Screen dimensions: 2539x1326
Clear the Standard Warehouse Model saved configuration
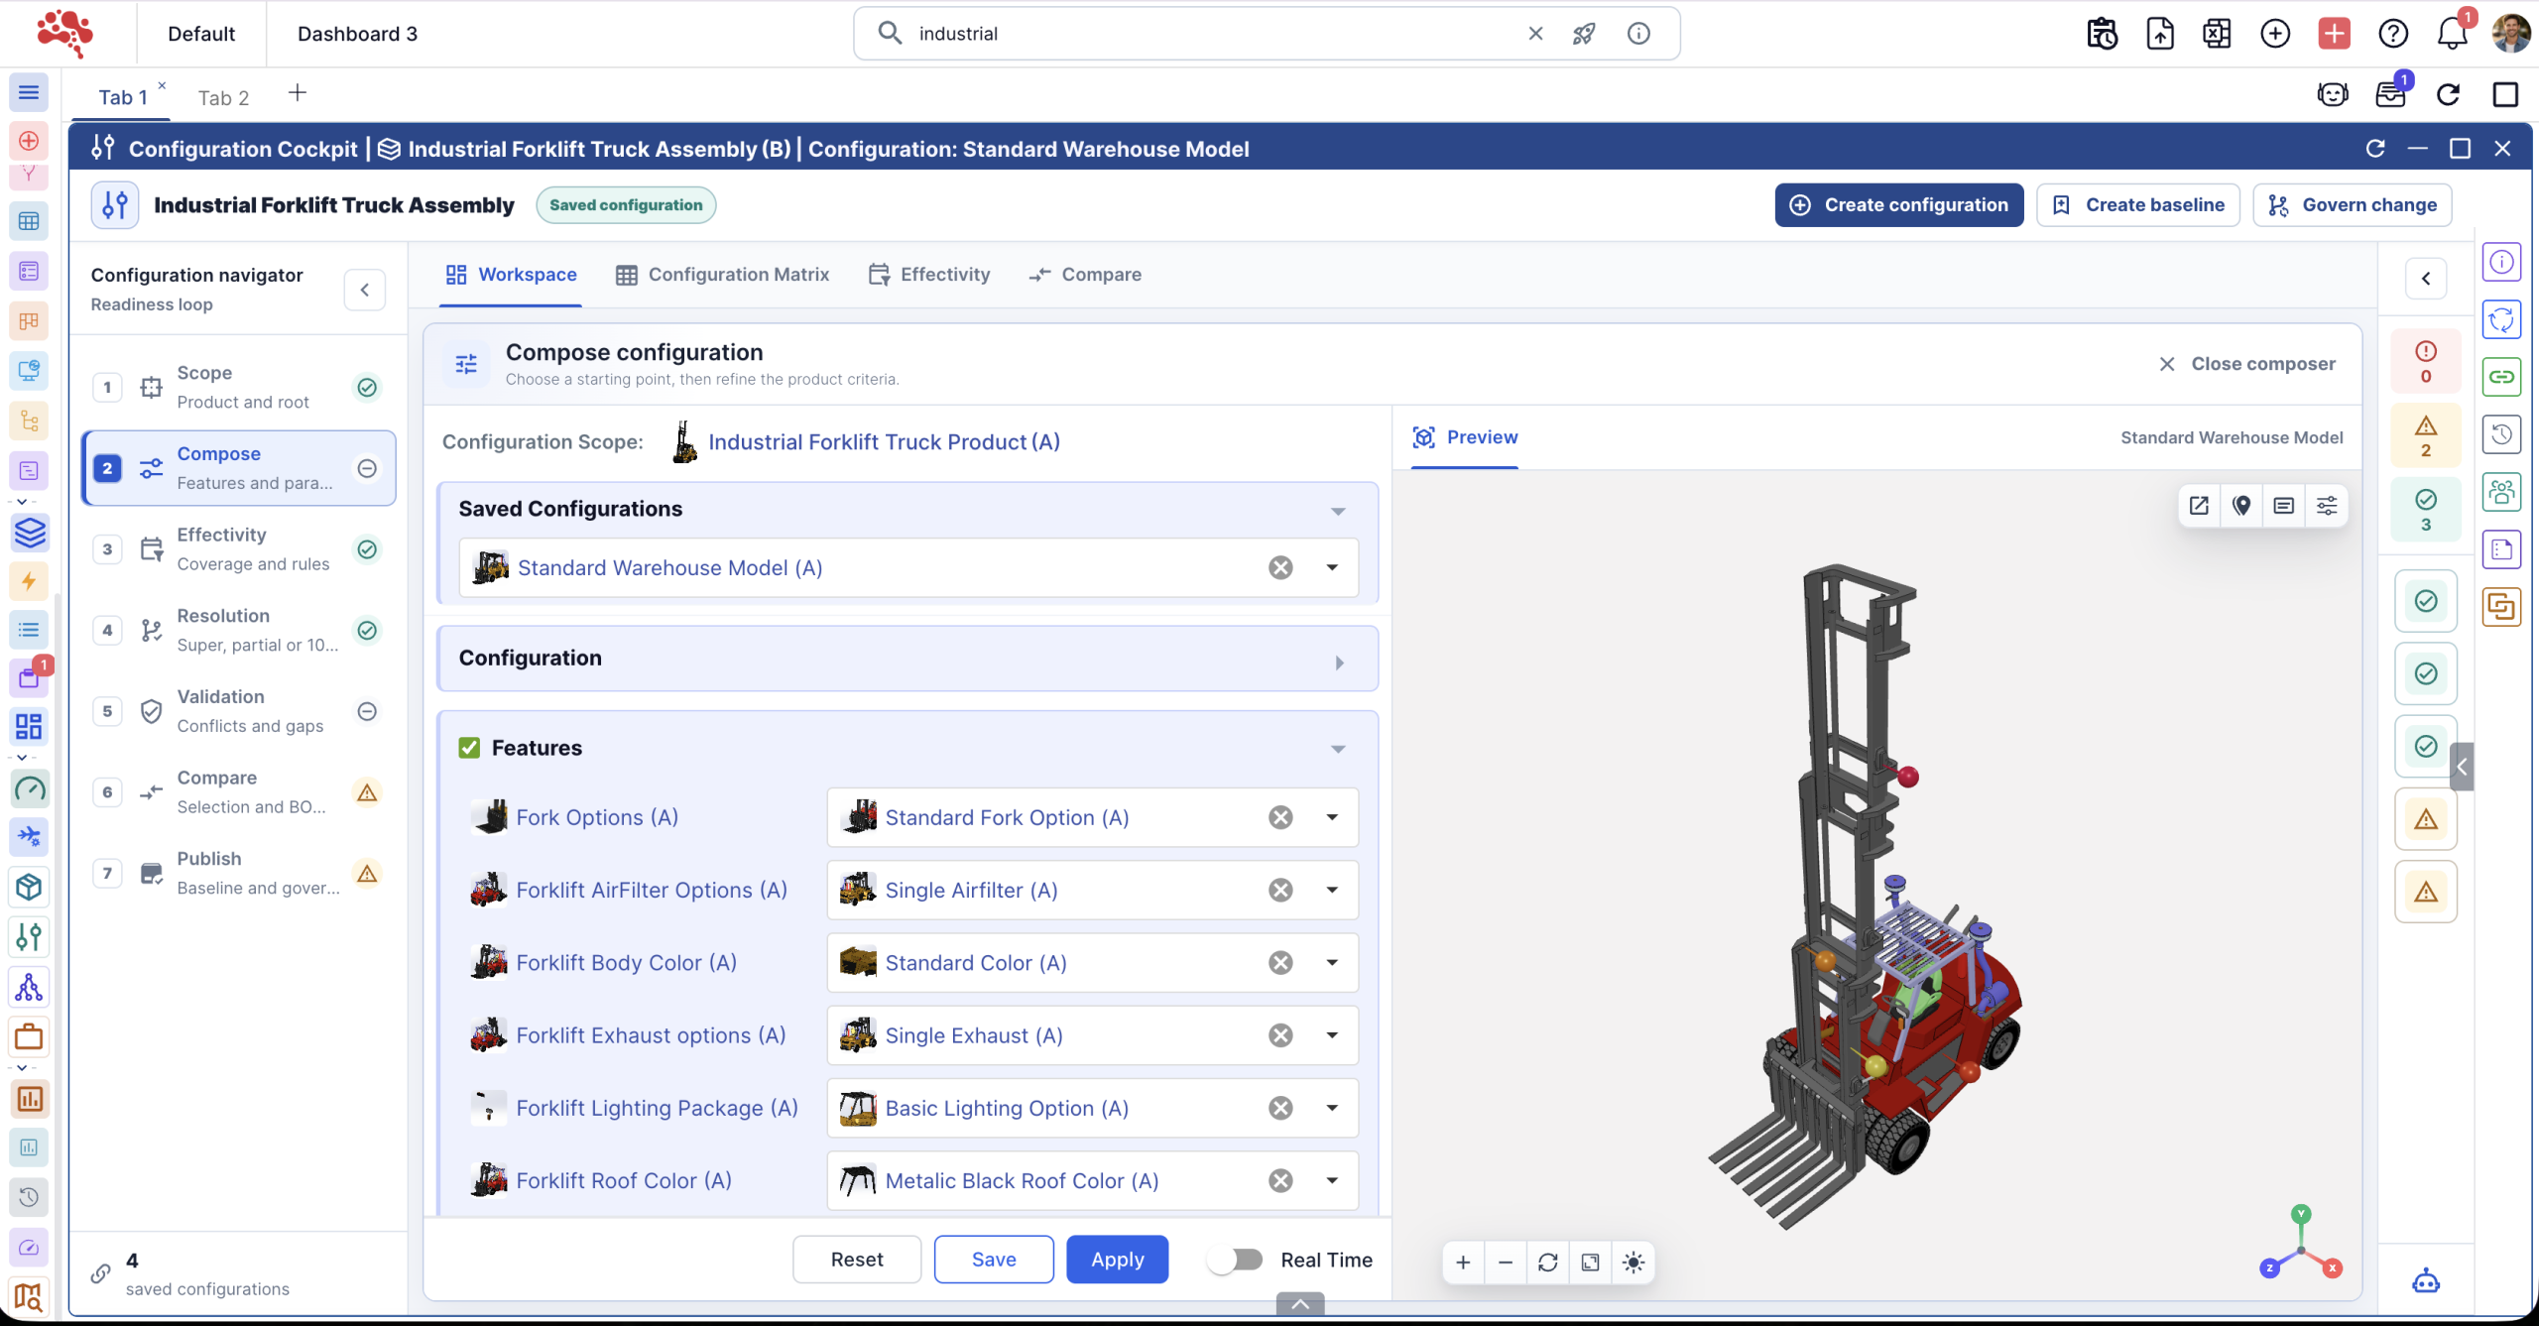point(1281,567)
